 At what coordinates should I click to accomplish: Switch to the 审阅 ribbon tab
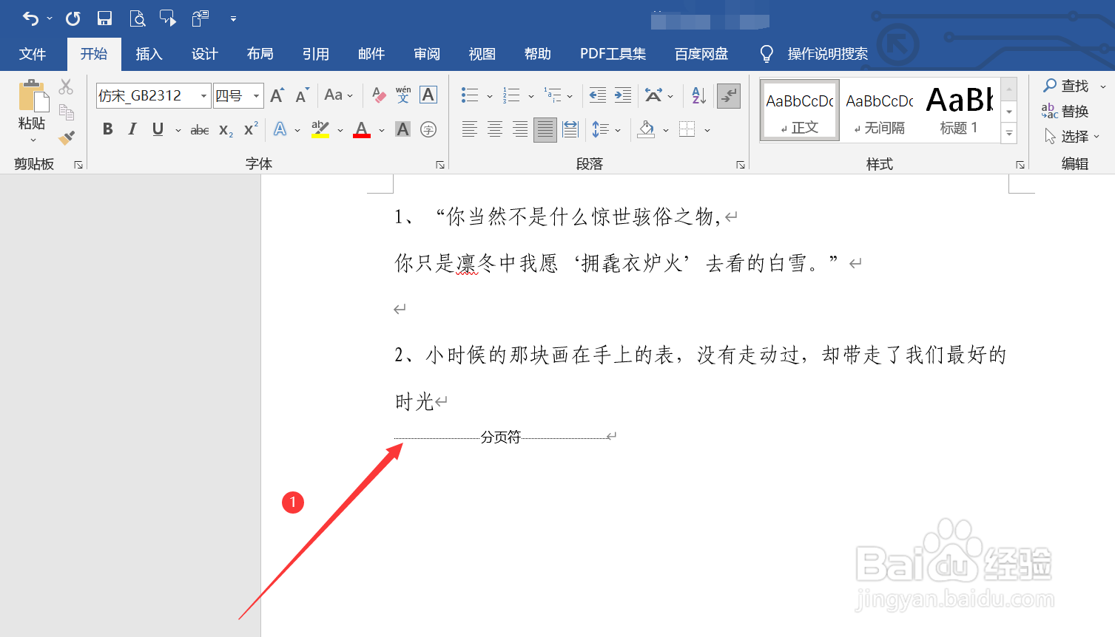pos(426,53)
